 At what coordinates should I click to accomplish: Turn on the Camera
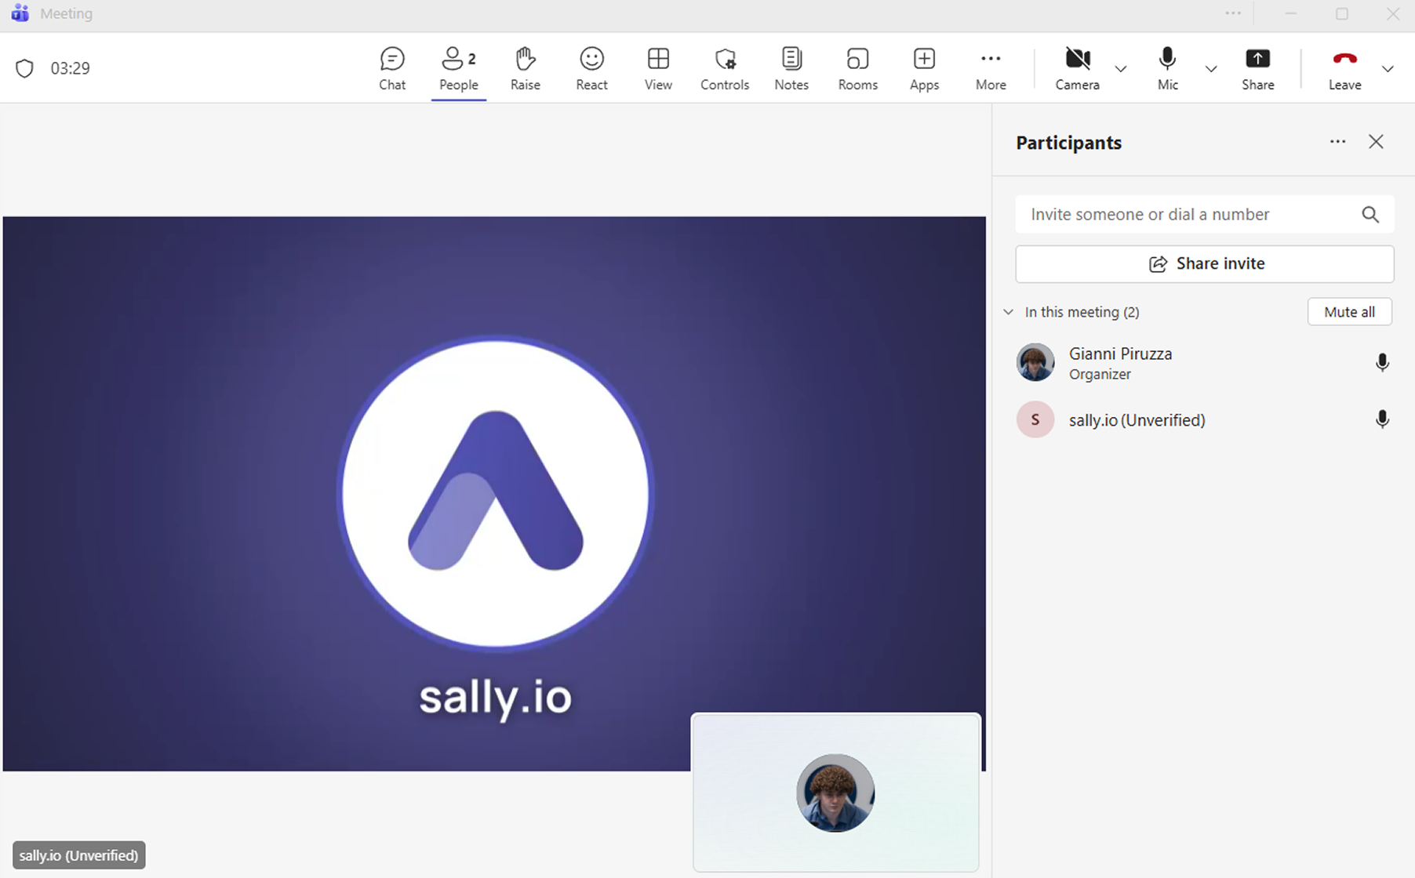tap(1077, 68)
